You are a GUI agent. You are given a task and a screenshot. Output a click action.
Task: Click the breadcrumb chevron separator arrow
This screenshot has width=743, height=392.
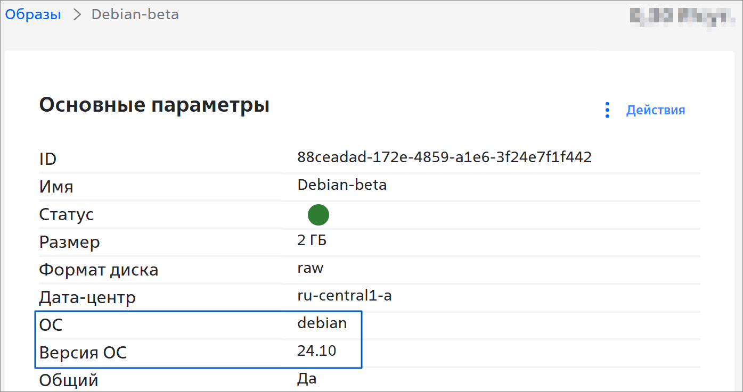pos(77,14)
